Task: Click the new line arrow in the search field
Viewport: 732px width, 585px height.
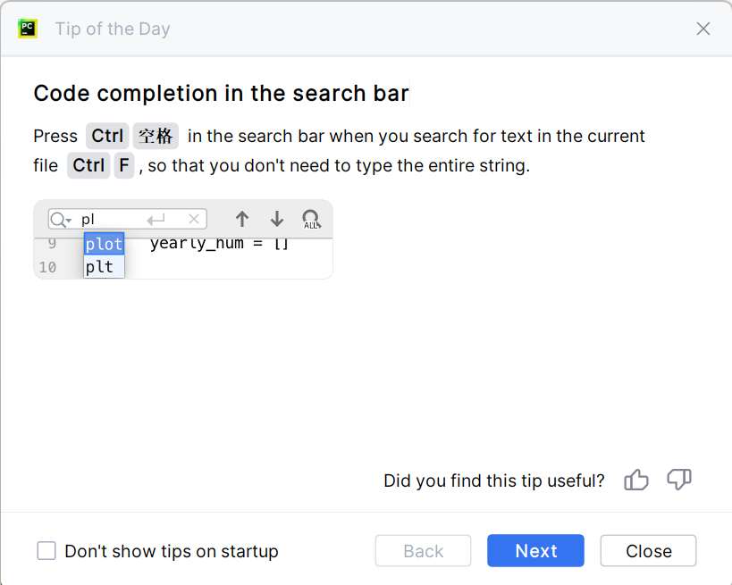Action: pos(156,220)
